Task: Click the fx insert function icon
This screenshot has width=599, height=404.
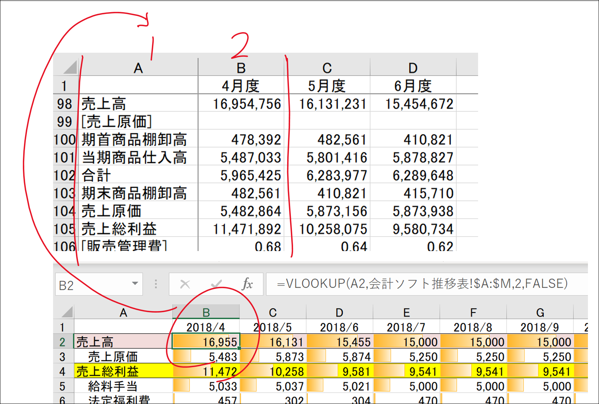Action: (x=247, y=284)
